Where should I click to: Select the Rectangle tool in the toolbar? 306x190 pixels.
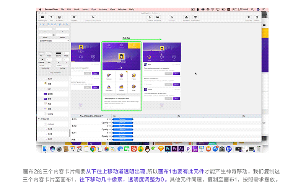point(42,17)
